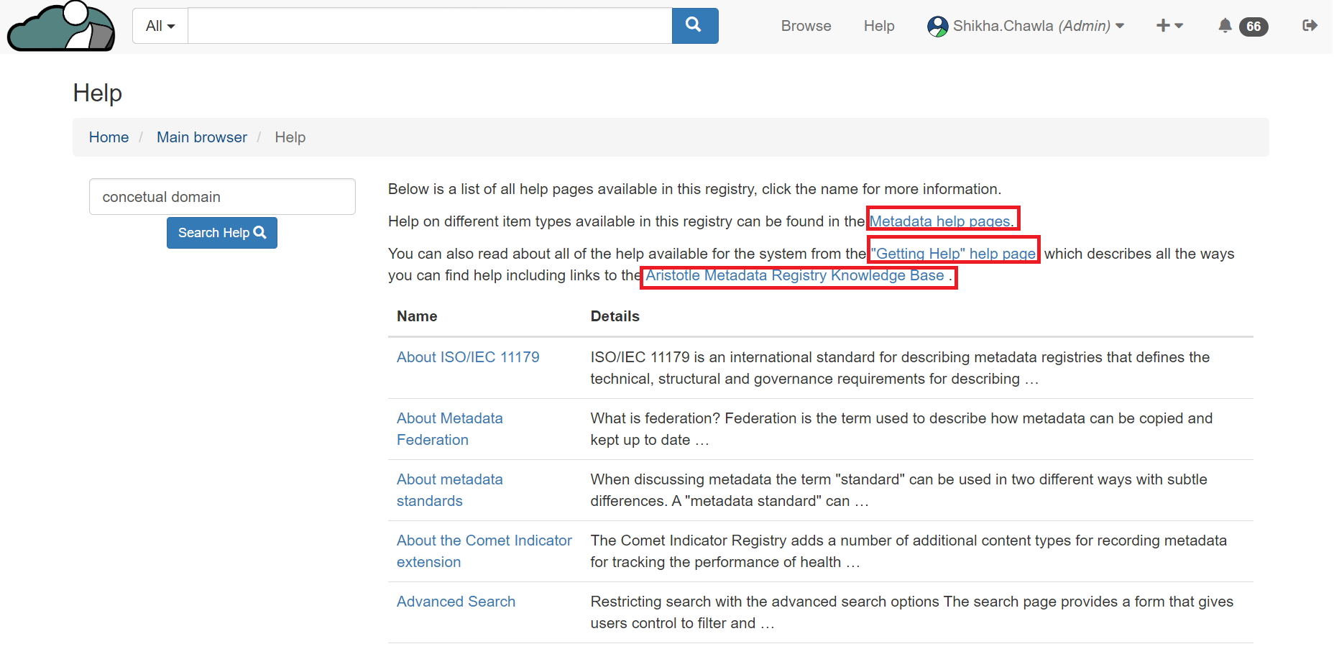Navigate to Main browser breadcrumb link
This screenshot has width=1334, height=649.
201,137
